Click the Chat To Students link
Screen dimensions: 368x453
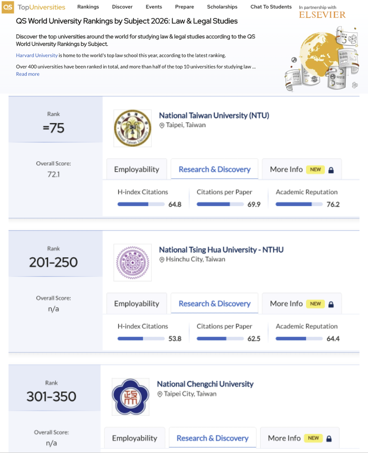click(x=271, y=7)
